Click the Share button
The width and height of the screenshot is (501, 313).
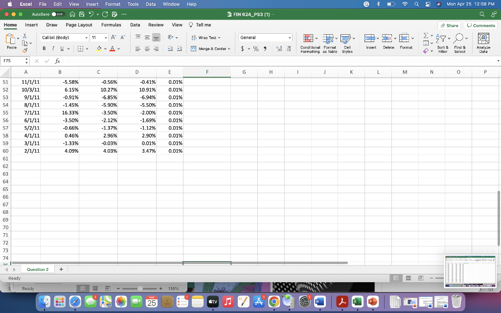(448, 24)
